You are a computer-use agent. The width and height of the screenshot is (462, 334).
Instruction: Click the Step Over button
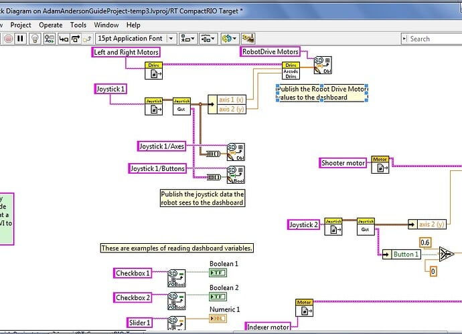[x=76, y=39]
